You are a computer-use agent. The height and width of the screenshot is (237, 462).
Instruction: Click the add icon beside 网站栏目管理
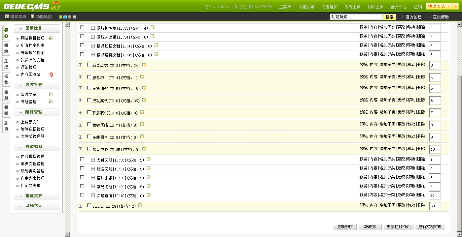(51, 38)
